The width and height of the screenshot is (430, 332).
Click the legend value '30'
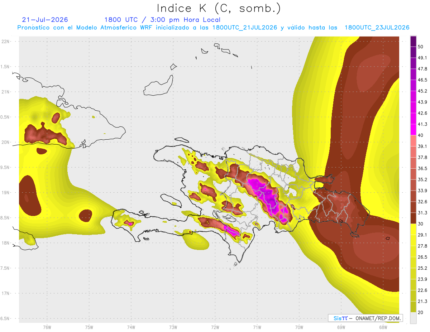click(421, 224)
